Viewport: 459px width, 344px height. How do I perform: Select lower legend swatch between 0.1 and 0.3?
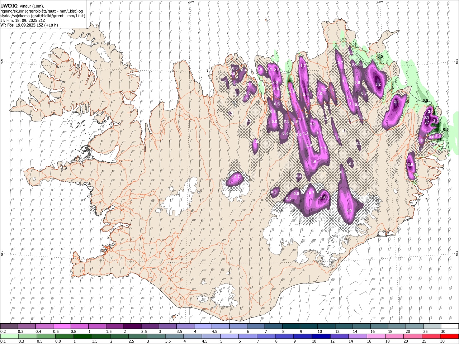pos(9,336)
